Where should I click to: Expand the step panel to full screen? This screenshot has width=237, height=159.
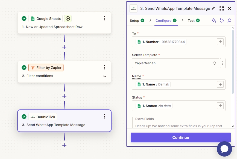coord(222,8)
